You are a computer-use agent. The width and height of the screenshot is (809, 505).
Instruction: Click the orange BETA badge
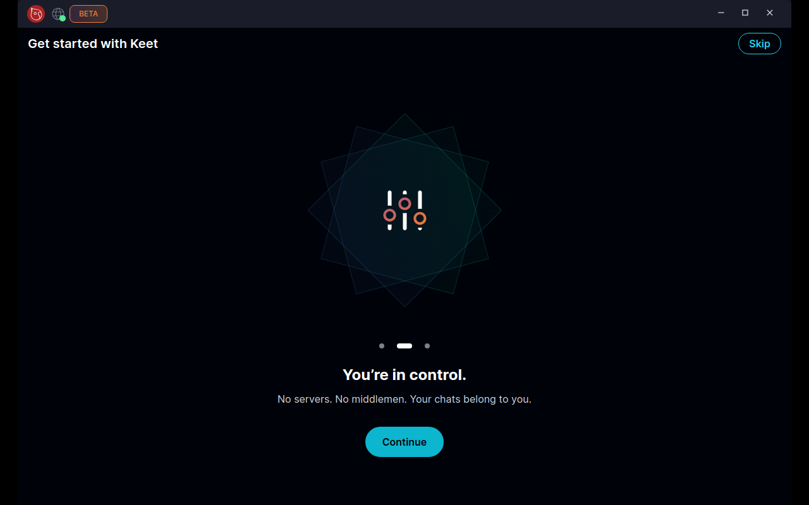(88, 14)
